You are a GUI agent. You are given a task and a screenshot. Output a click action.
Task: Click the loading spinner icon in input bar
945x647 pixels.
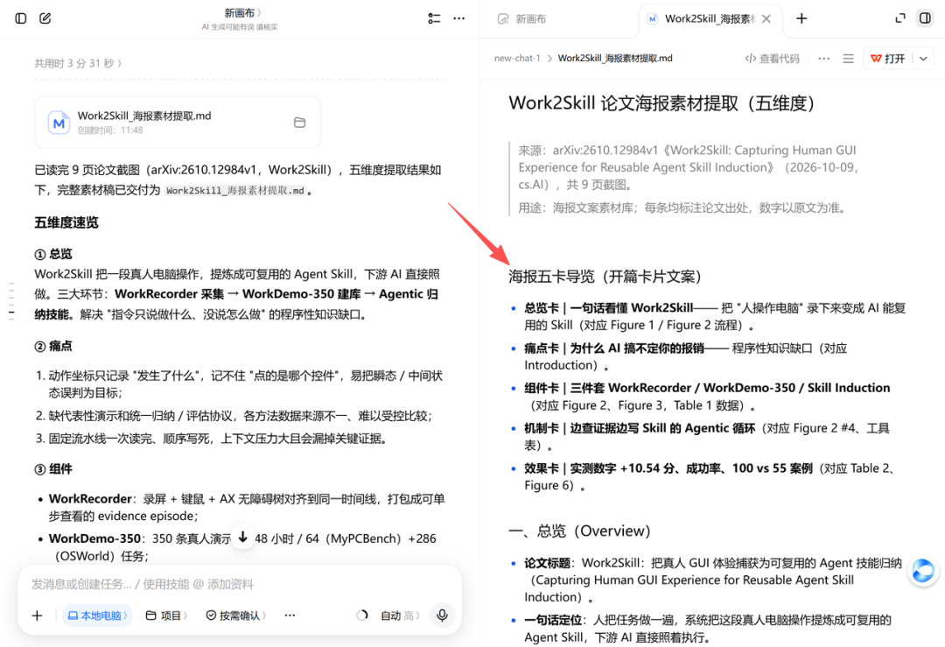[x=361, y=615]
